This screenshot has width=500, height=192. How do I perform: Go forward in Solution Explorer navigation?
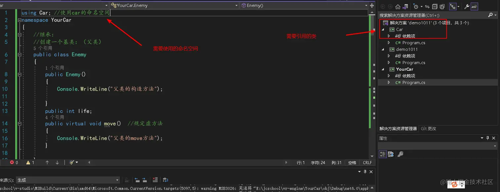(x=390, y=7)
